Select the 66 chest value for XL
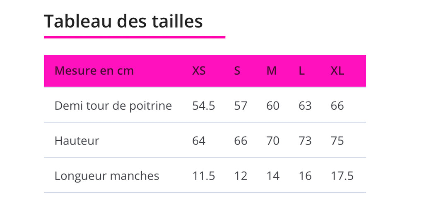 (337, 106)
